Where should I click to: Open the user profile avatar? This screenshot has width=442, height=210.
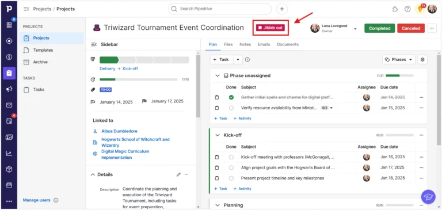click(432, 9)
